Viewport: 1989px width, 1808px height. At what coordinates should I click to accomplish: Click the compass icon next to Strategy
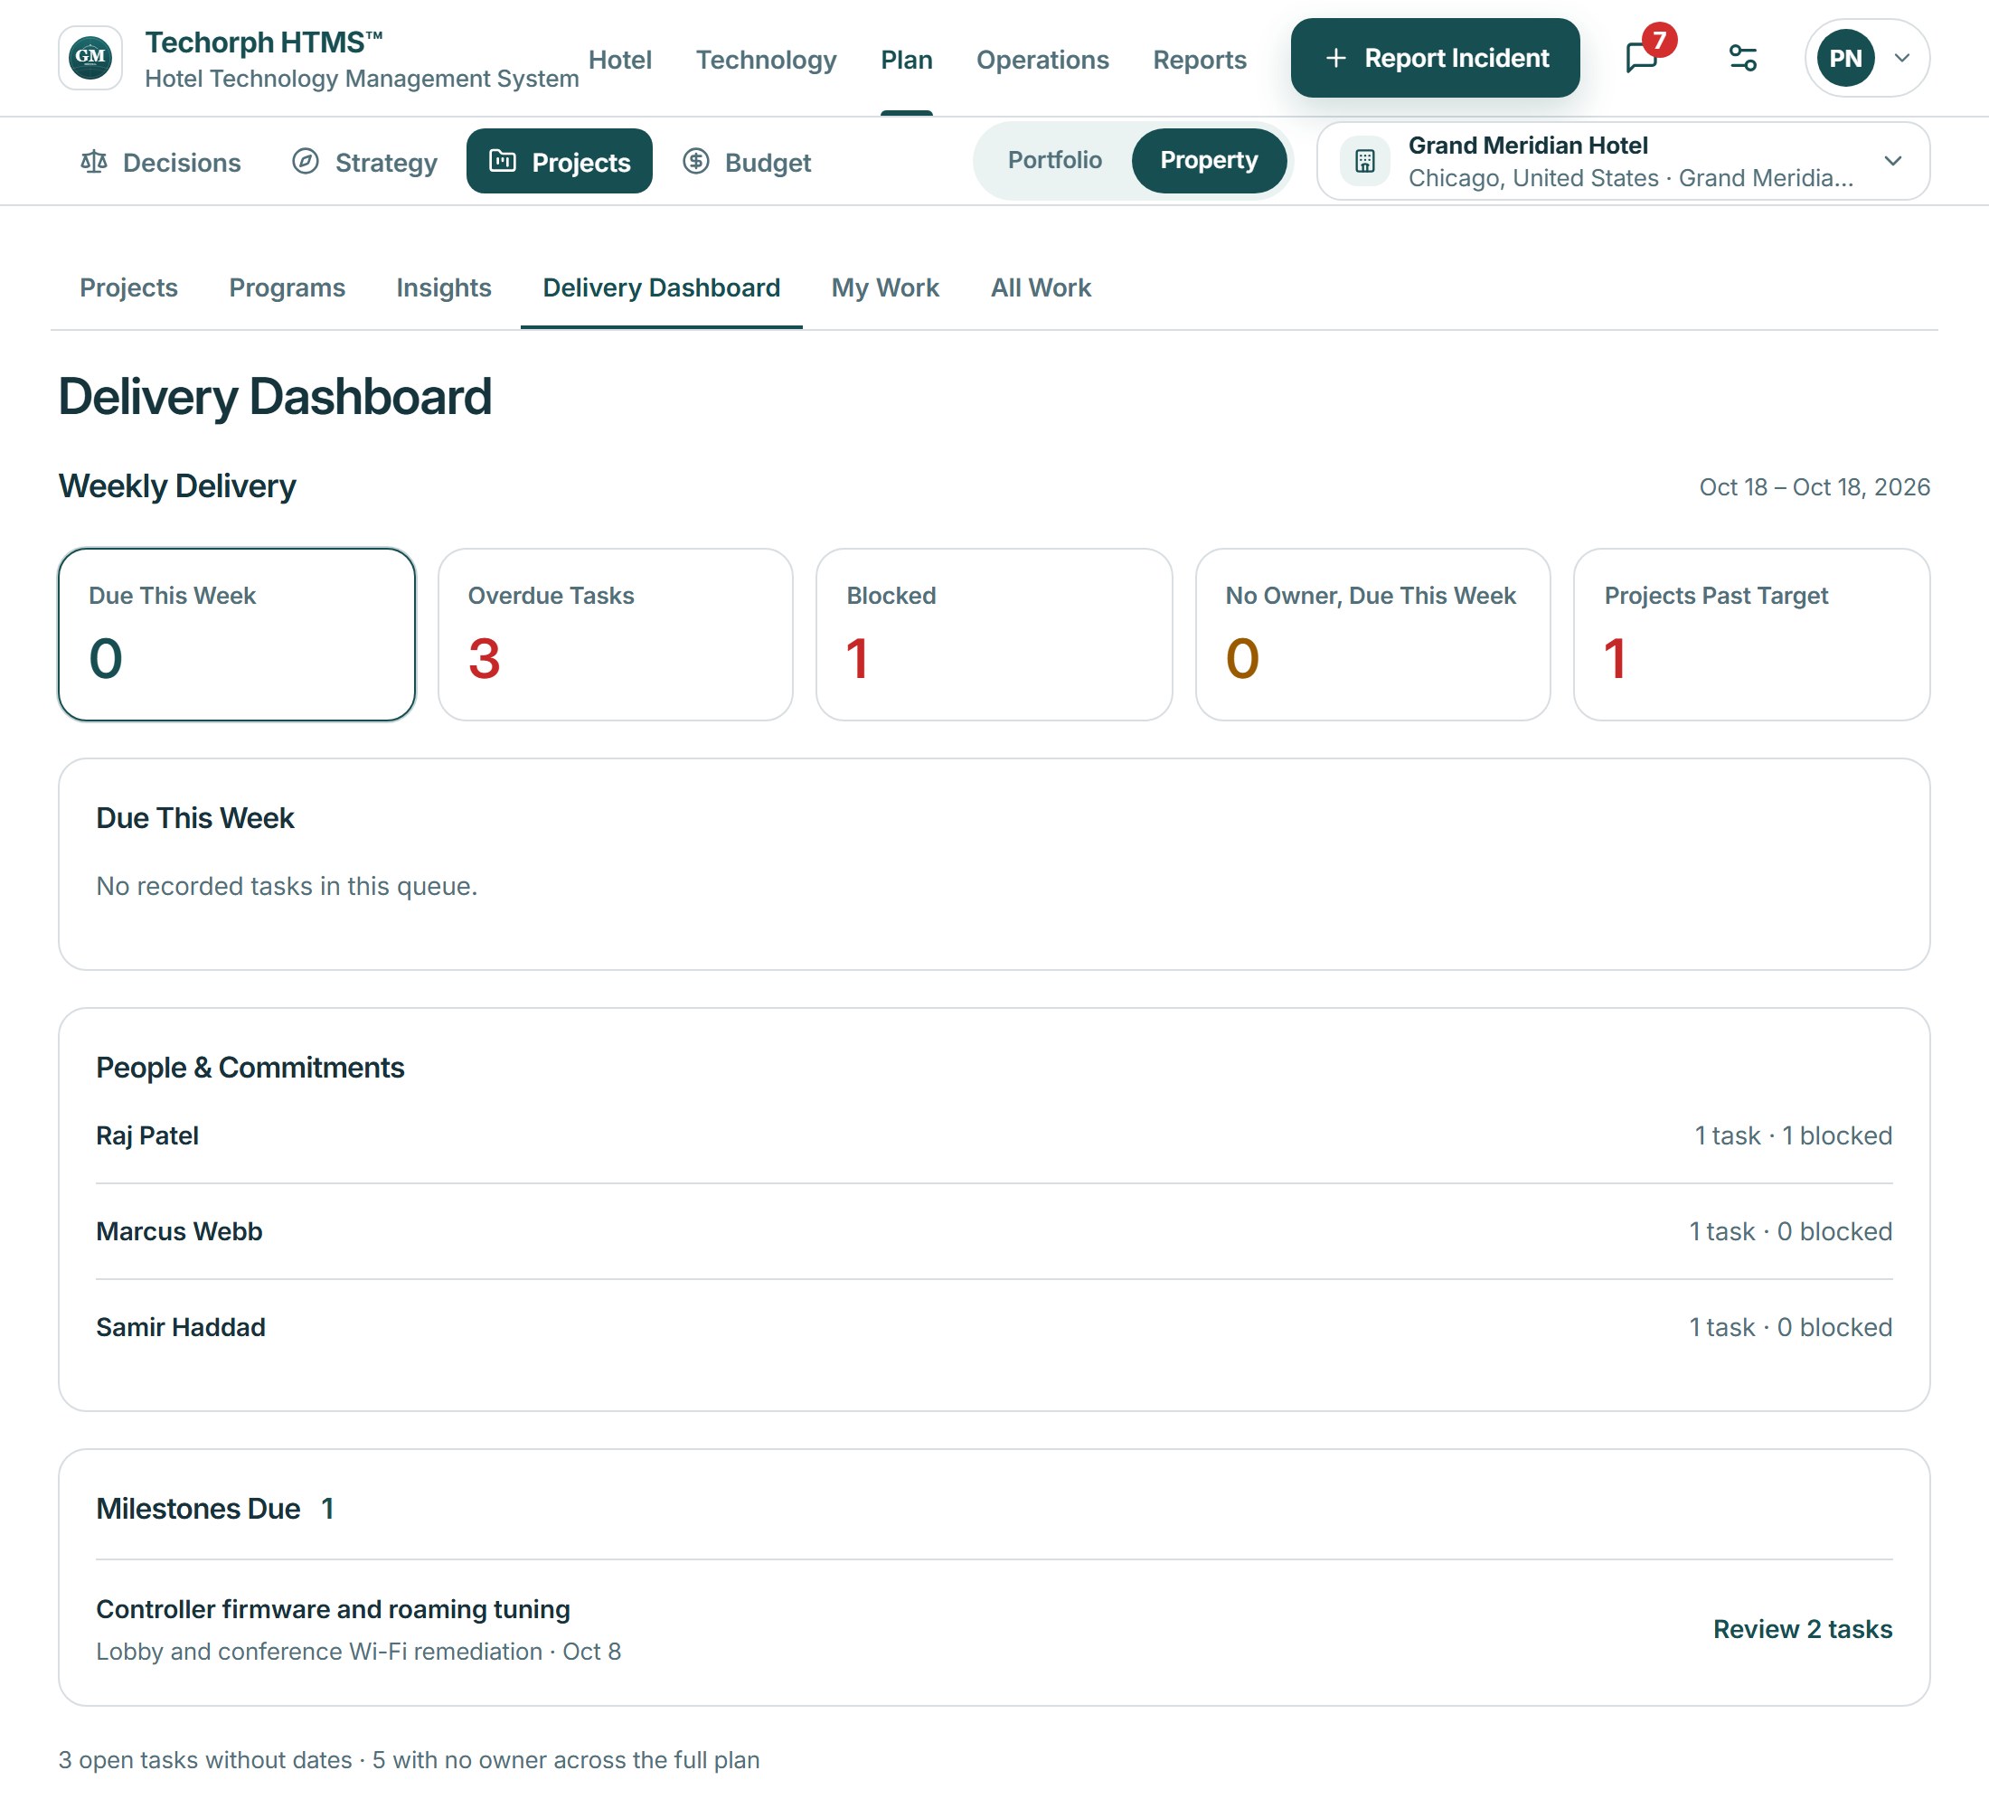(x=305, y=162)
